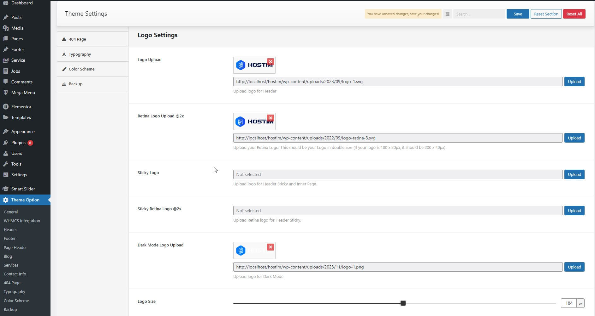Open the Typography settings tab
Image resolution: width=595 pixels, height=316 pixels.
(92, 54)
